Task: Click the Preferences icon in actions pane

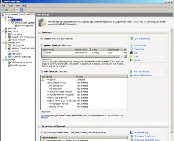Action: (x=131, y=49)
